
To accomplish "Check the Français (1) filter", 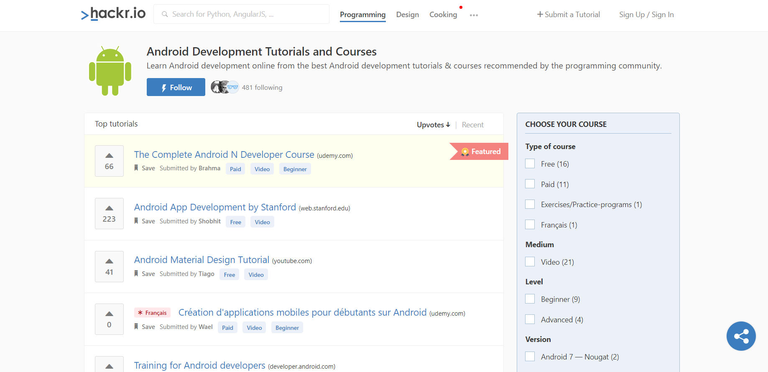I will tap(530, 225).
